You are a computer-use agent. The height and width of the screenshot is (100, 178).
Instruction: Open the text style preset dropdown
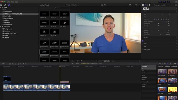click(159, 8)
